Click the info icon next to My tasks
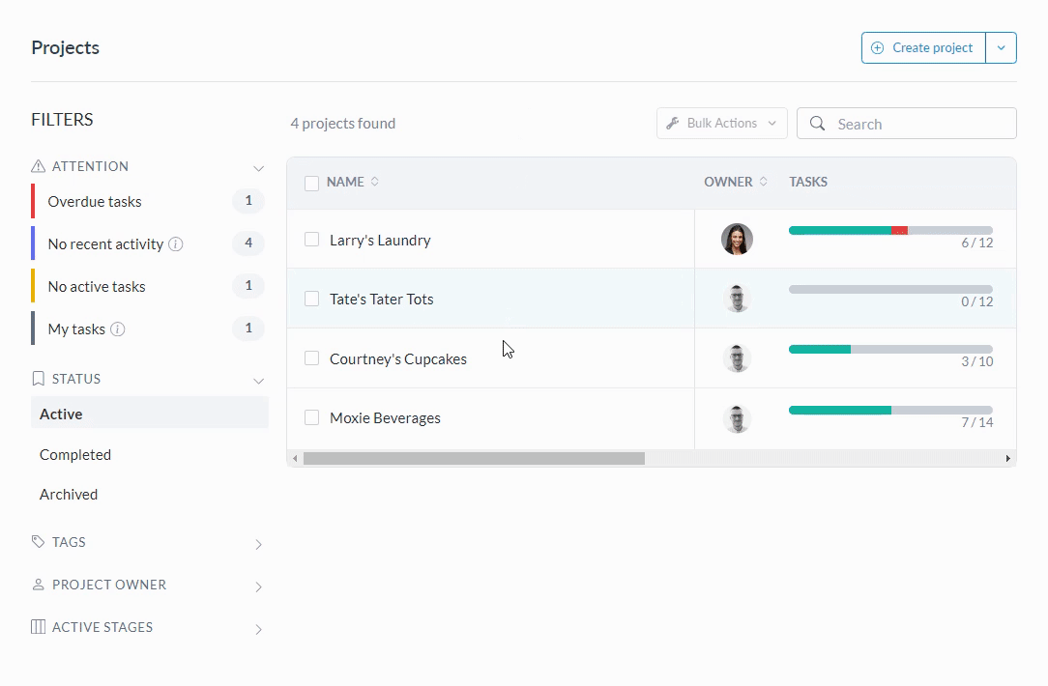The image size is (1048, 686). point(118,329)
